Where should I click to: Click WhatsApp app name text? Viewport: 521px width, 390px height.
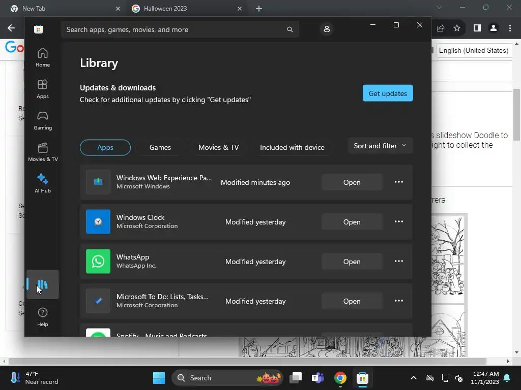click(133, 257)
